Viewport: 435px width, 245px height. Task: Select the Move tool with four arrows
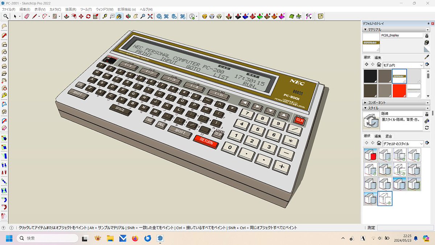(x=81, y=16)
